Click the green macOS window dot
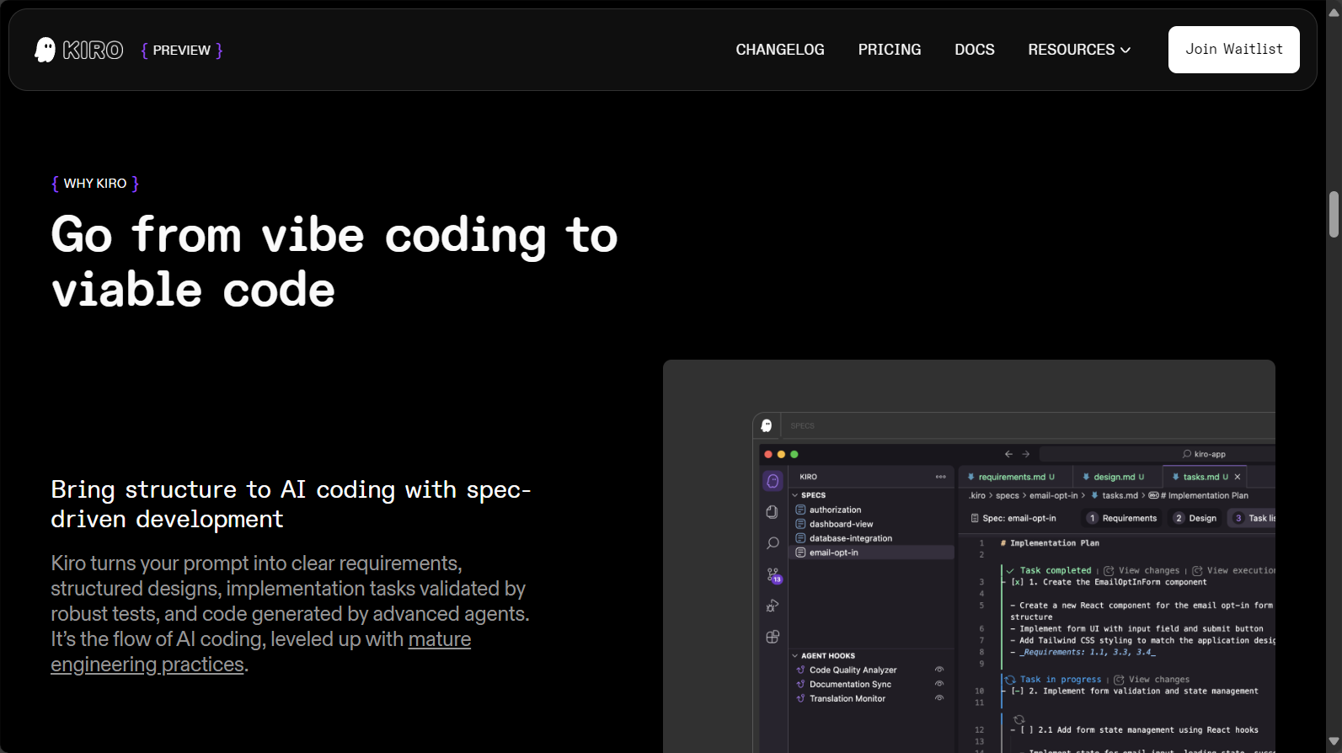This screenshot has width=1342, height=753. (794, 454)
